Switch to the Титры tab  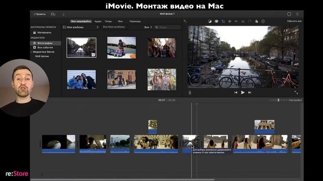(108, 21)
